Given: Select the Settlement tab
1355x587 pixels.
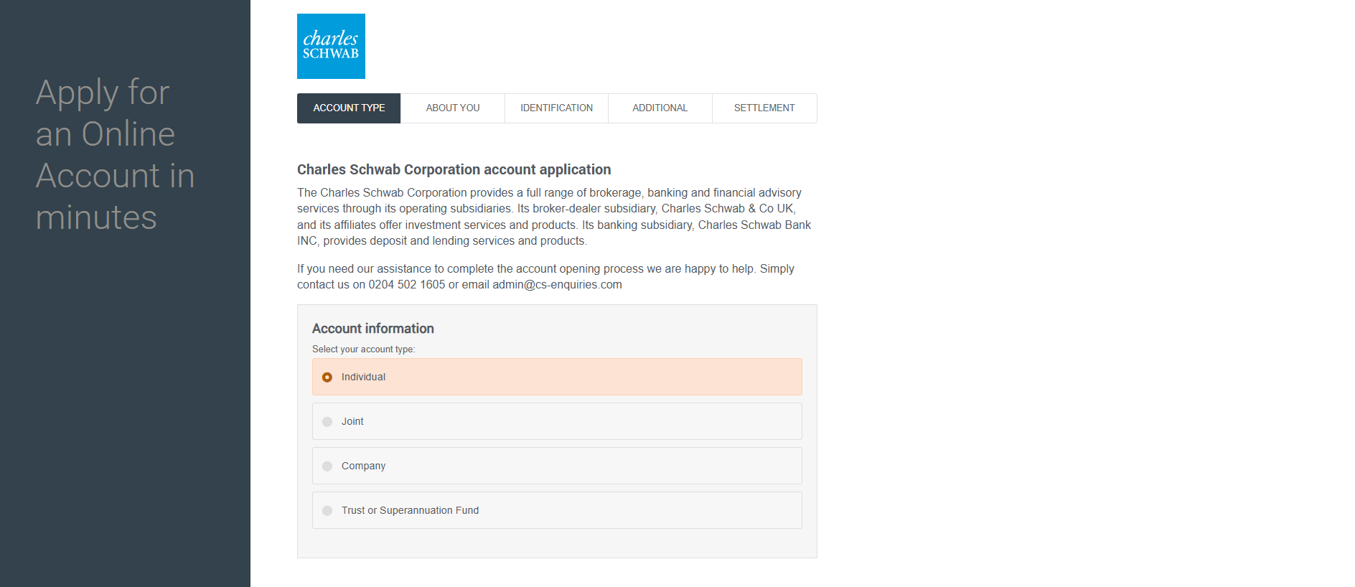Looking at the screenshot, I should pyautogui.click(x=764, y=108).
